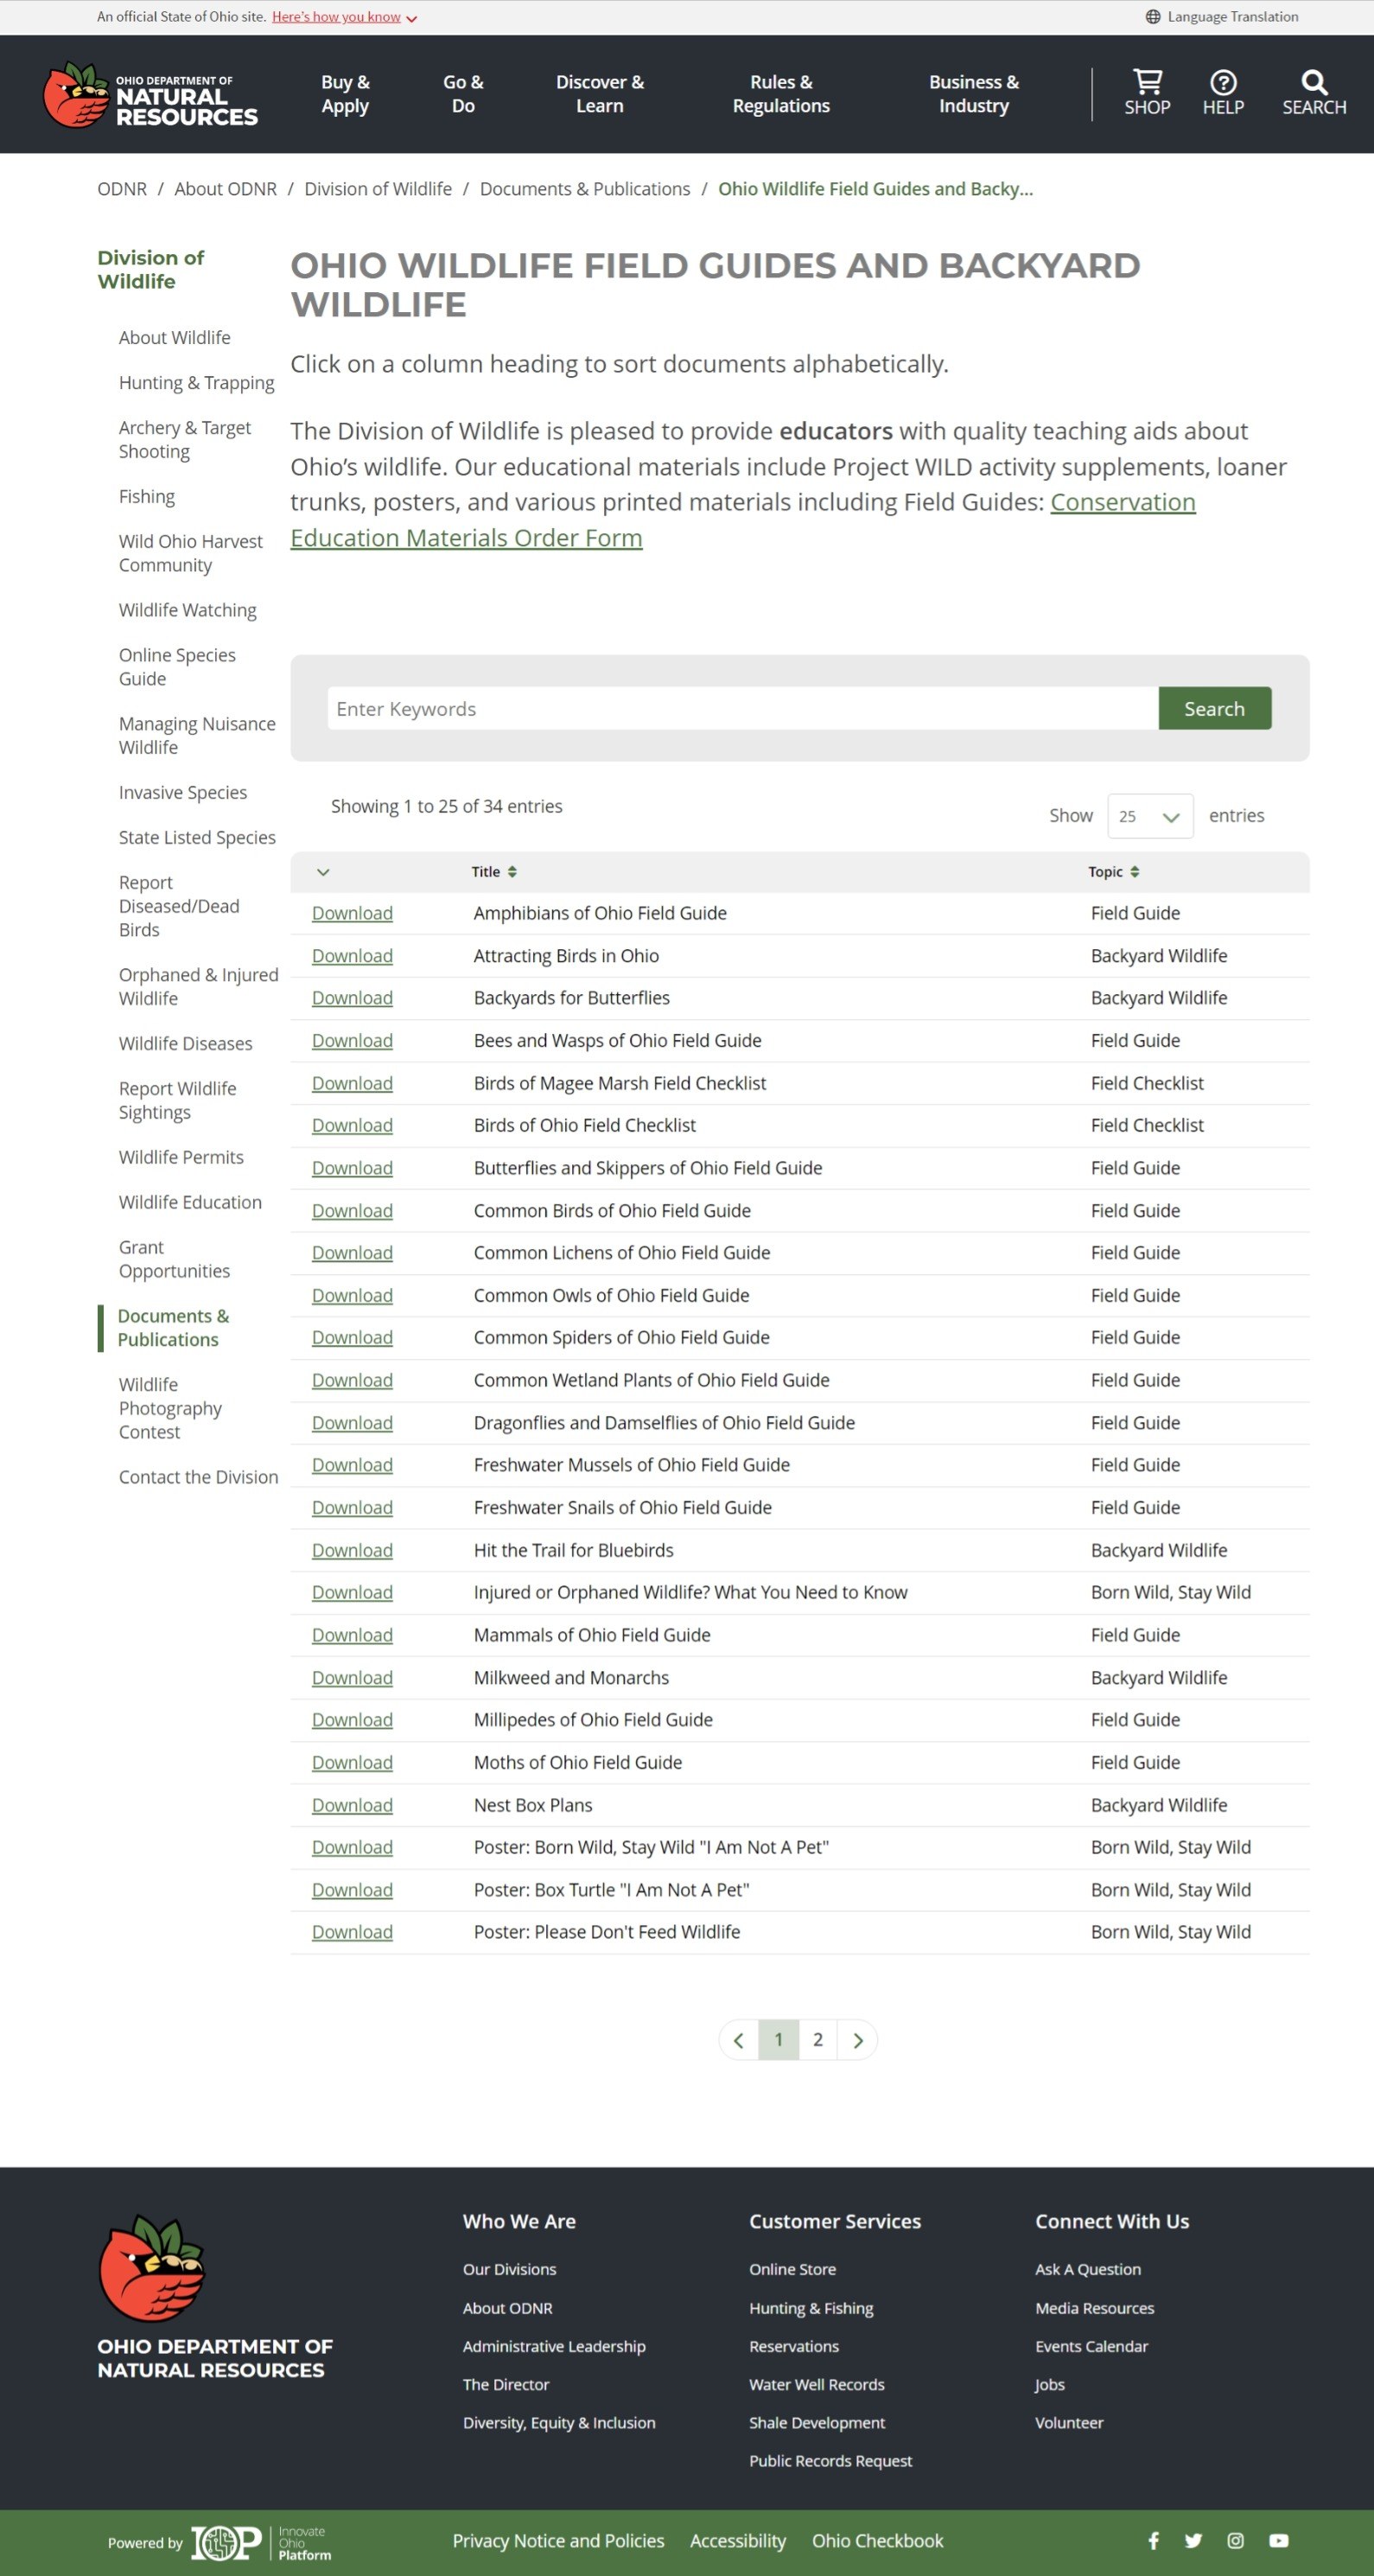
Task: Sort the table by Title column
Action: (x=494, y=872)
